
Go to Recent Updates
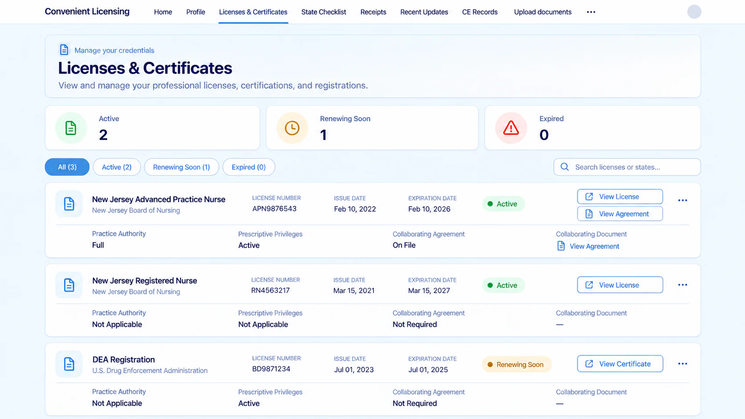click(x=424, y=12)
